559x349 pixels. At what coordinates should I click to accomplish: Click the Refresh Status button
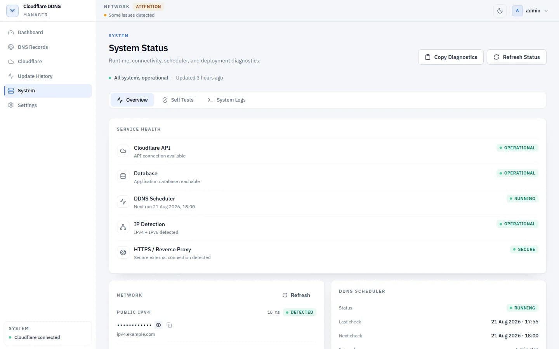tap(517, 57)
